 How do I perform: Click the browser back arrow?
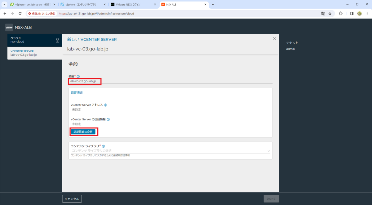click(5, 14)
